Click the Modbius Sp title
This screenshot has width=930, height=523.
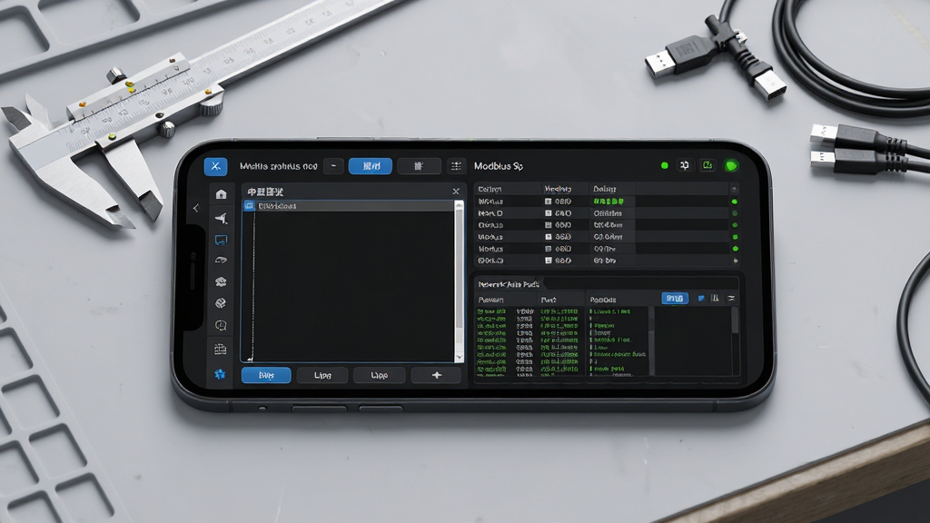click(x=499, y=166)
